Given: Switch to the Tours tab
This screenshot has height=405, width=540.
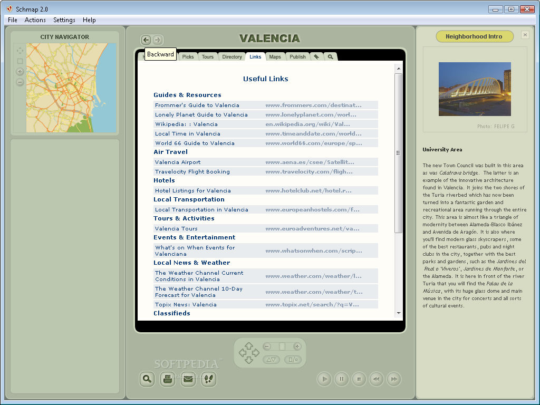Looking at the screenshot, I should (208, 57).
